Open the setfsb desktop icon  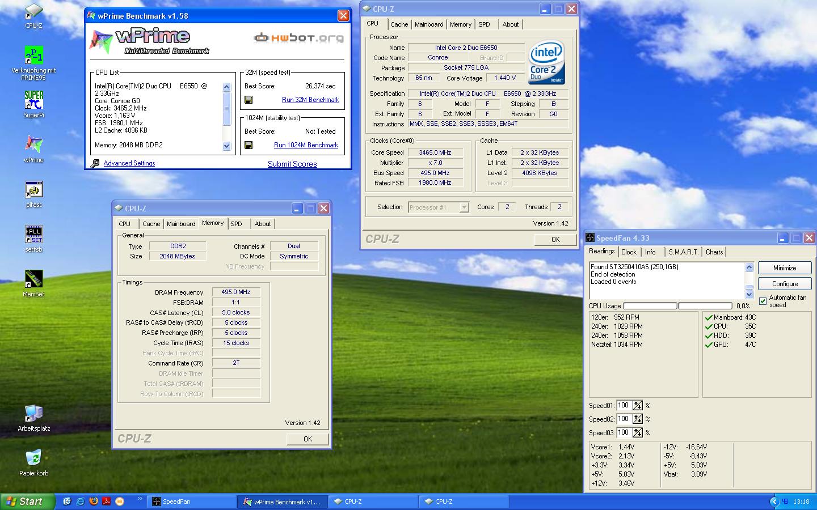click(x=33, y=239)
